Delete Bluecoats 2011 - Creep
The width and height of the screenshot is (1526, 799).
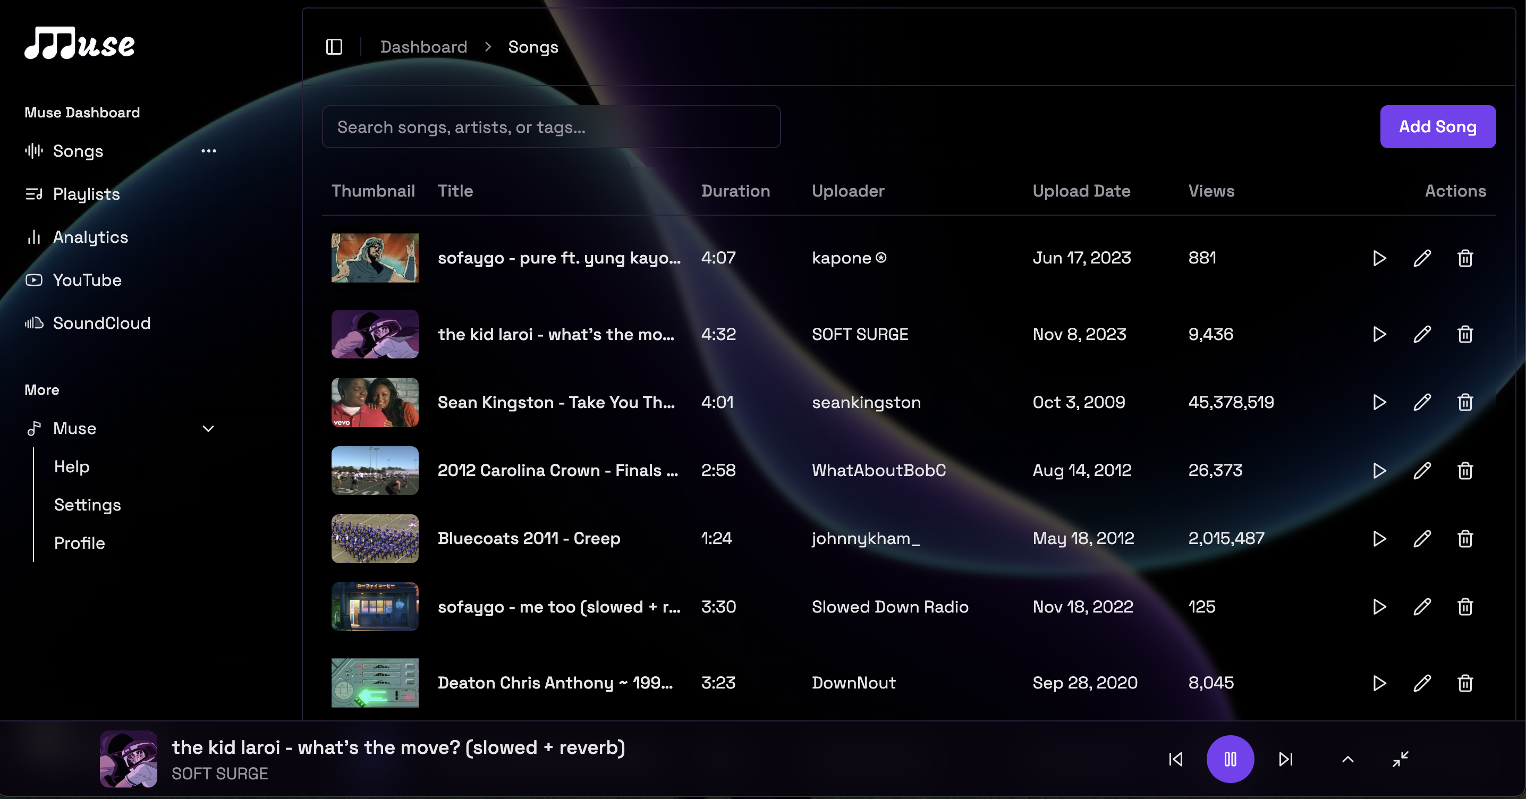point(1465,538)
